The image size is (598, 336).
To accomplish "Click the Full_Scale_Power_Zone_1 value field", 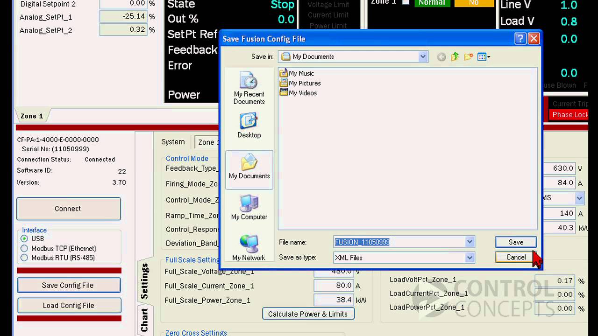I will point(334,300).
